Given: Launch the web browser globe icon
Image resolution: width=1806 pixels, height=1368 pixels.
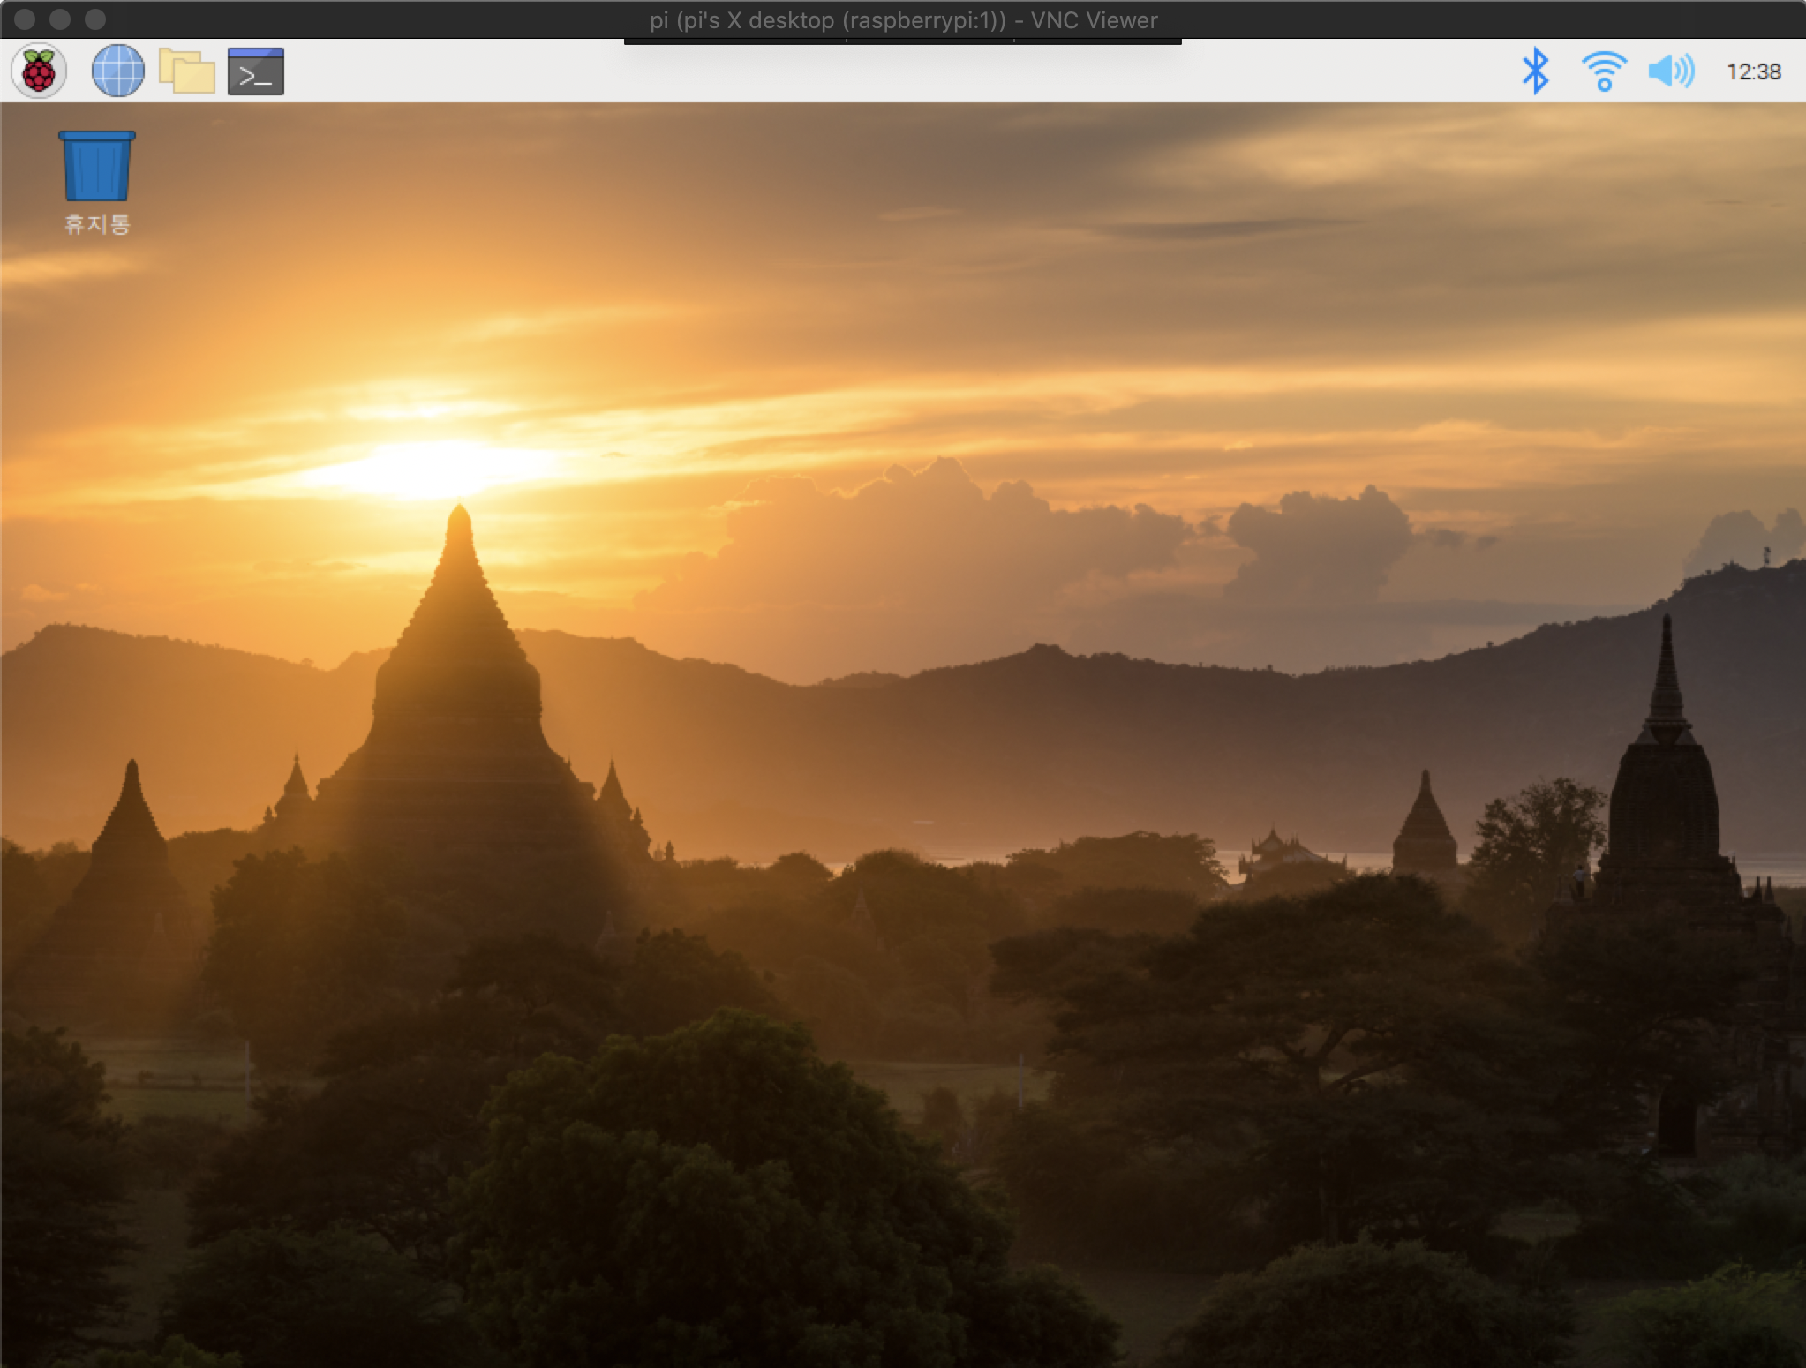Looking at the screenshot, I should [x=118, y=71].
